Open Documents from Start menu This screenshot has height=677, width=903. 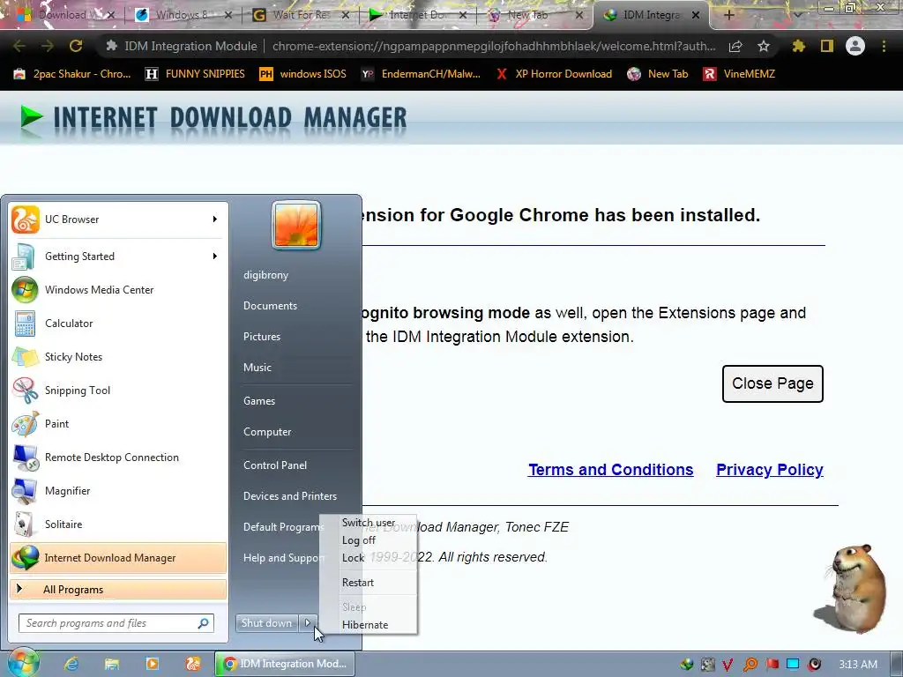[x=270, y=306]
